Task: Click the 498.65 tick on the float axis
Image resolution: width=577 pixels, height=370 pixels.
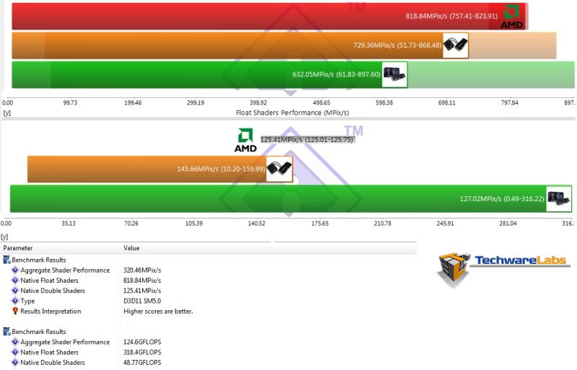Action: (x=321, y=102)
